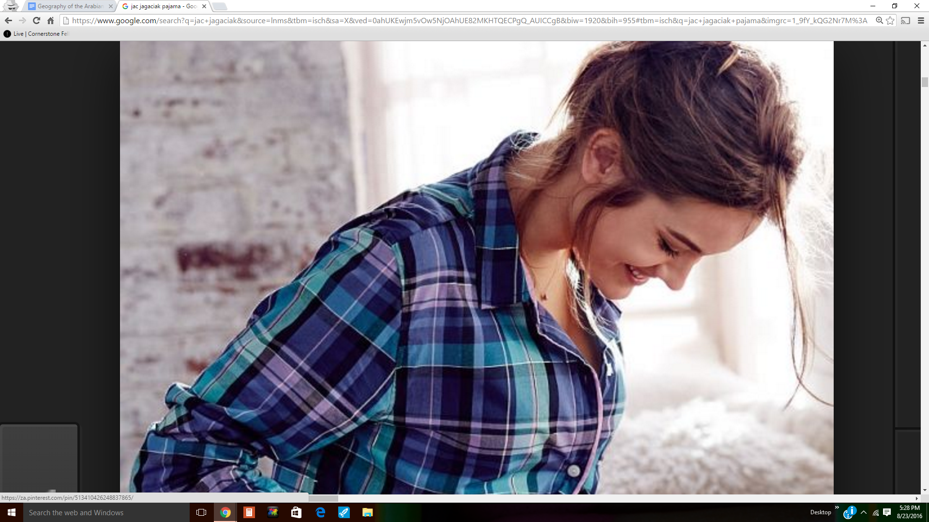Click the Search the web and Windows box

(x=106, y=512)
